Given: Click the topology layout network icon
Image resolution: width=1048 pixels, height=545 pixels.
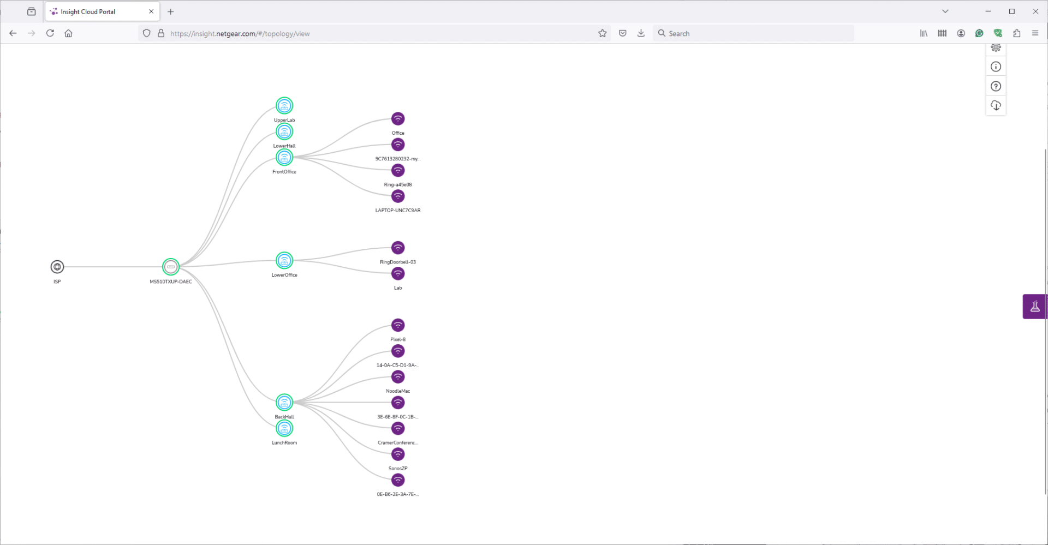Looking at the screenshot, I should point(996,48).
